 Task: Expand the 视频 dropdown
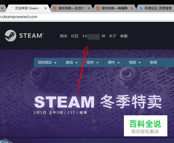pos(135,63)
